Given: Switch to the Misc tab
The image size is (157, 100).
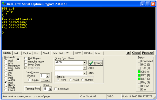Looking at the screenshot, I should [99, 53].
